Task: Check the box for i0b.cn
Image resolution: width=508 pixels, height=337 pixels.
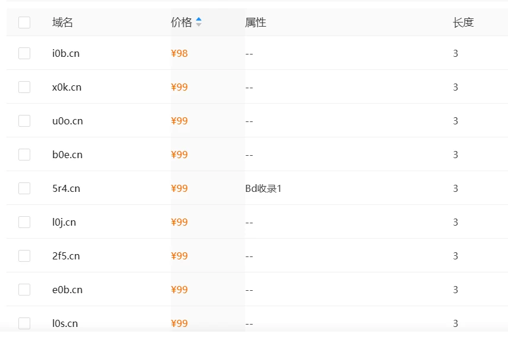Action: [24, 53]
